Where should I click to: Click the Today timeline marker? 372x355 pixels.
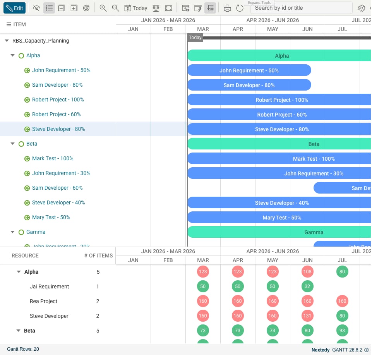195,38
